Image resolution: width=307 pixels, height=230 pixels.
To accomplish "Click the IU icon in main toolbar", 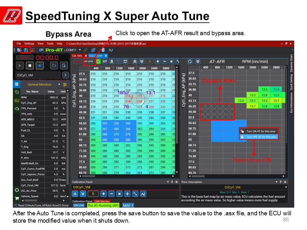I will (x=111, y=50).
